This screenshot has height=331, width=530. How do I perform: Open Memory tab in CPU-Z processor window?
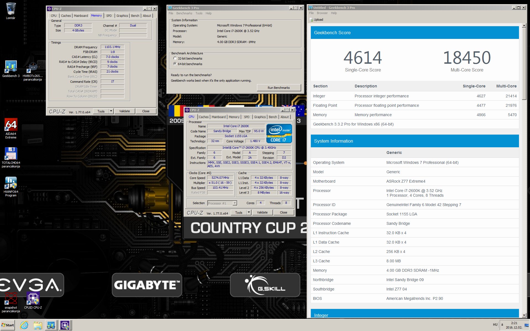(234, 117)
